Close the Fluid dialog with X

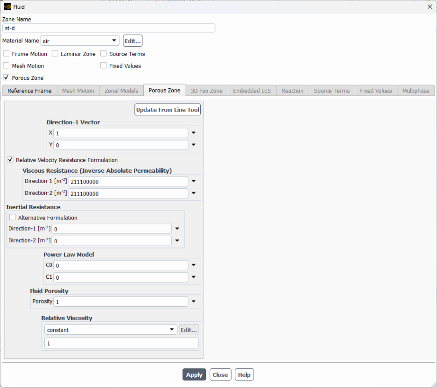coord(430,7)
